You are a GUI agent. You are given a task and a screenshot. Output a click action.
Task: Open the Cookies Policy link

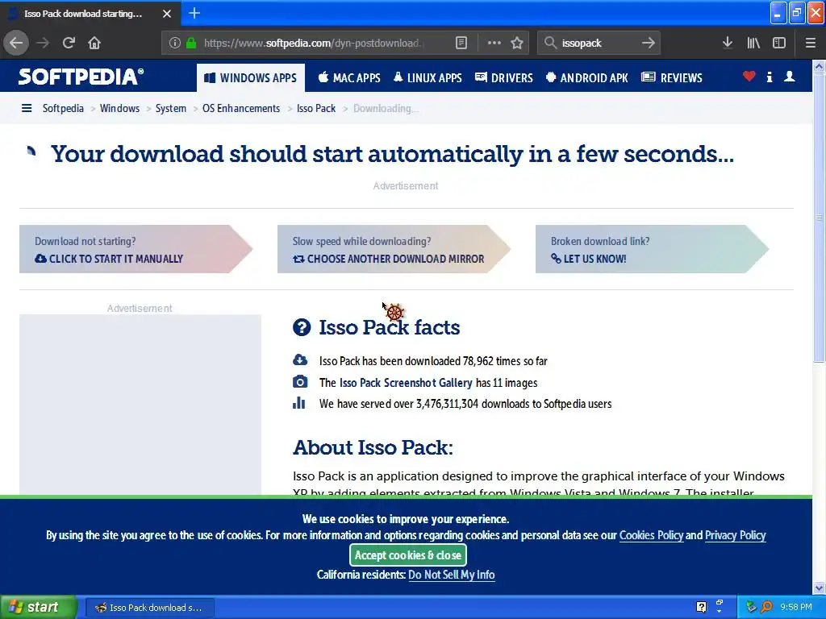click(651, 535)
